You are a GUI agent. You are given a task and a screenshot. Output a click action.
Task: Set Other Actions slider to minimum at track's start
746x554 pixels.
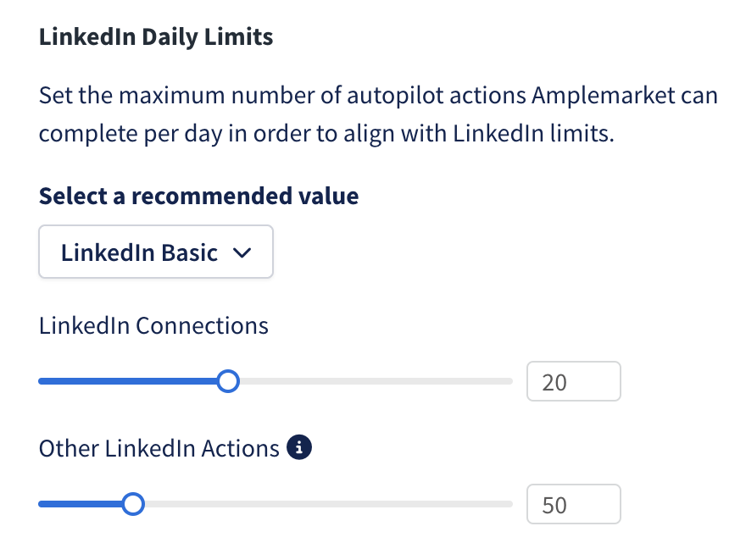[x=41, y=504]
